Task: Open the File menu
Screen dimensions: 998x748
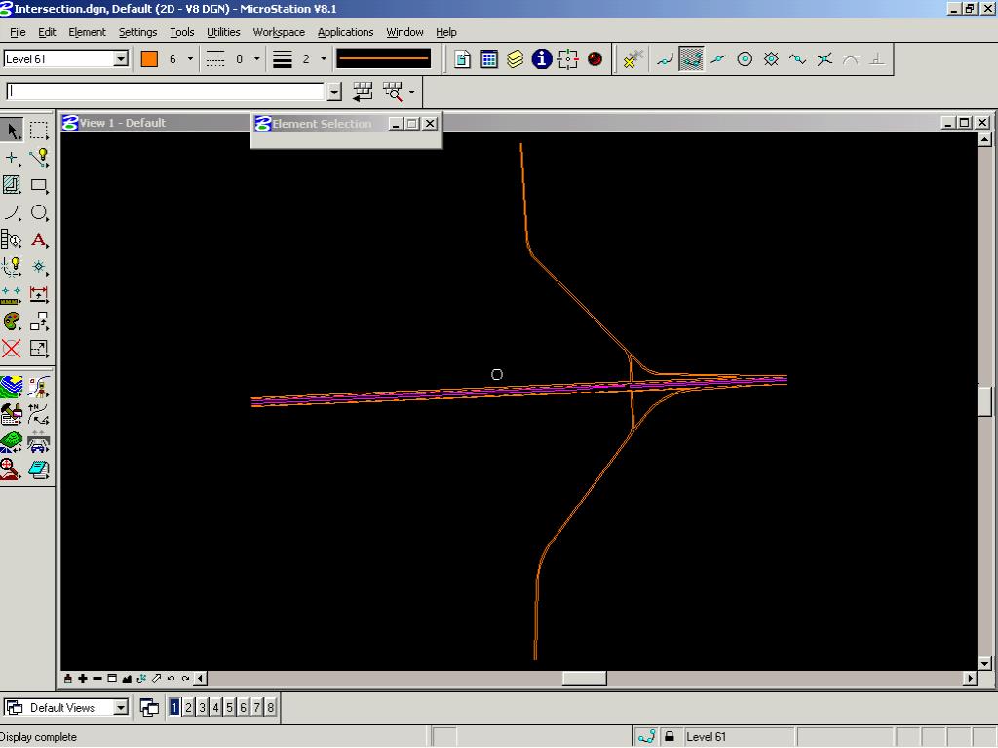Action: [18, 32]
